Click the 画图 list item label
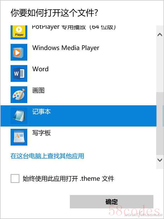Screen dimensions: 164x219 (x=38, y=91)
